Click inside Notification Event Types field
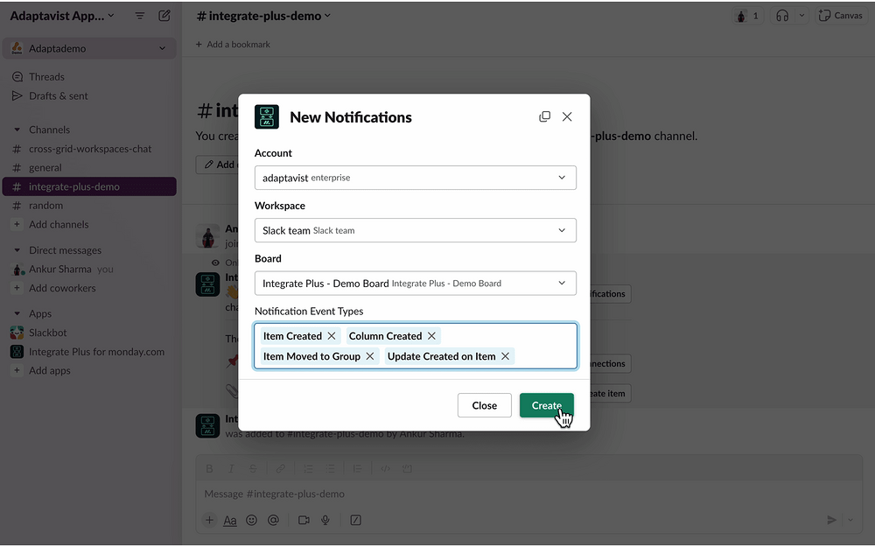This screenshot has width=875, height=547. click(x=415, y=346)
